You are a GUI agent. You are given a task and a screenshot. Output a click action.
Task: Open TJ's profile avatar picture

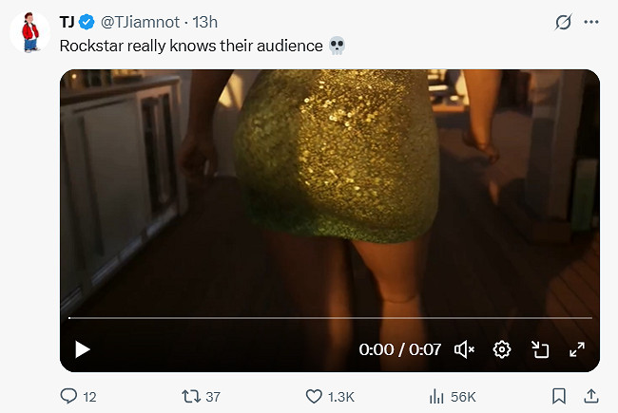coord(31,33)
